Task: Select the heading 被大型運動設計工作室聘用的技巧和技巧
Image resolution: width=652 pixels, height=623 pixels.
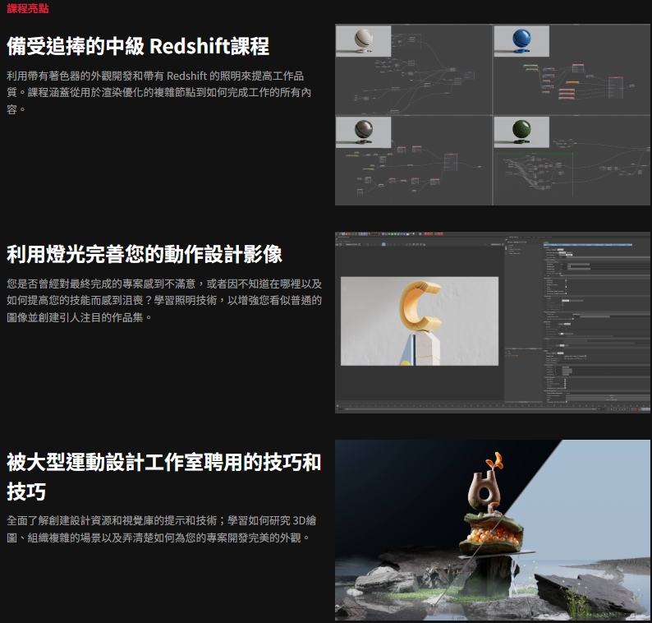Action: click(164, 477)
